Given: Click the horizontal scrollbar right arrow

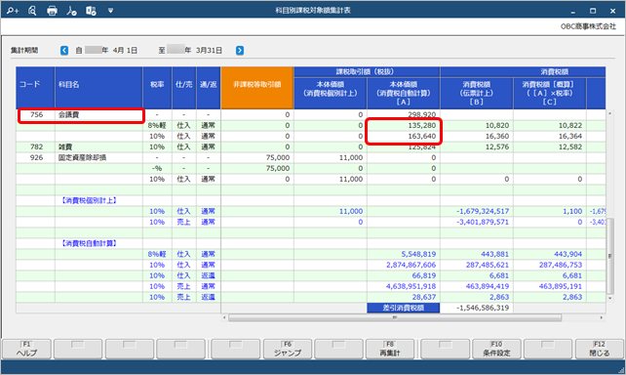Looking at the screenshot, I should 602,317.
